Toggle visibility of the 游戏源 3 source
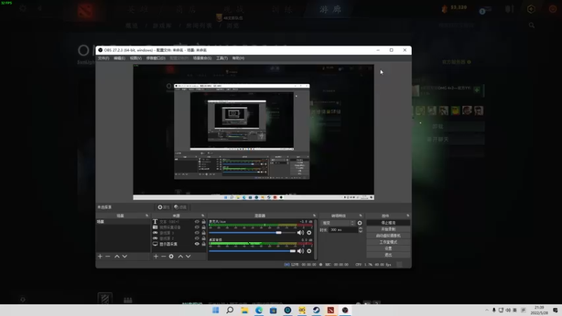Screen dimensions: 562x316 click(x=197, y=233)
